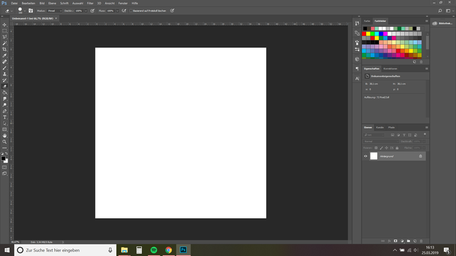Switch to the Farbe tab

point(367,21)
